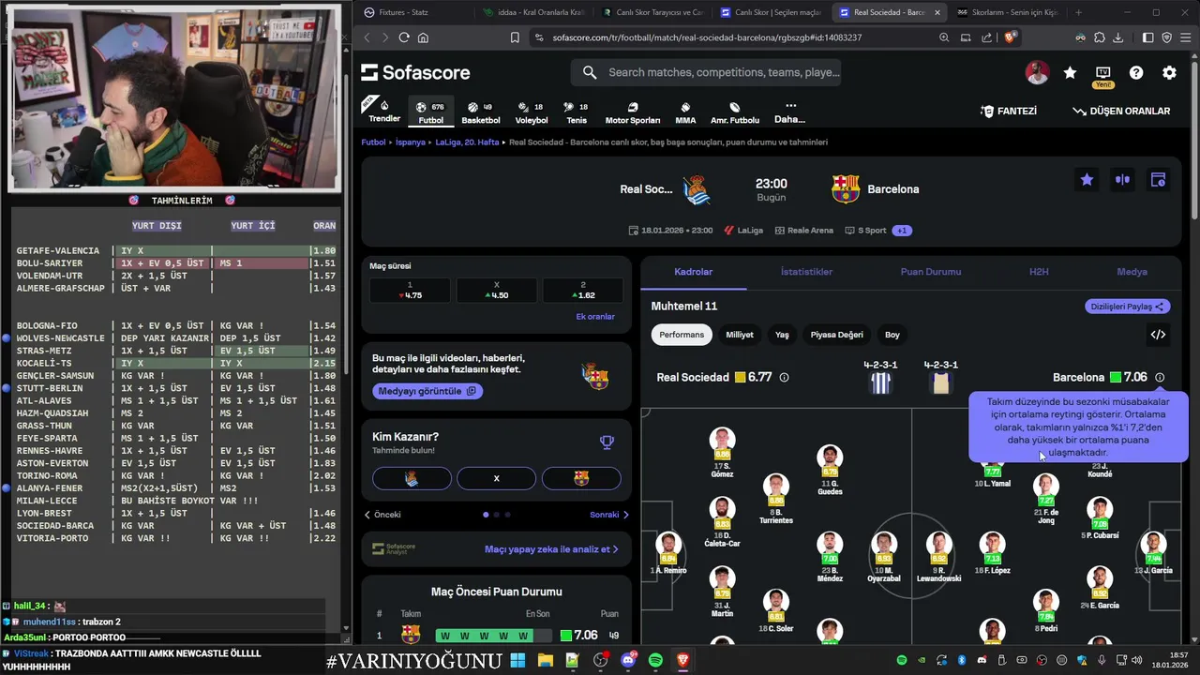
Task: Open File Explorer from the taskbar
Action: (545, 661)
